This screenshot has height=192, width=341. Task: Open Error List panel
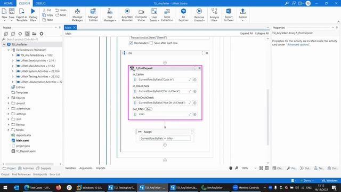tap(55, 174)
